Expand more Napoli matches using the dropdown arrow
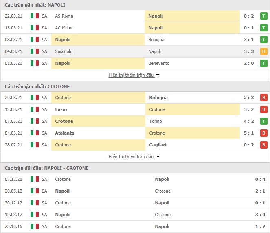The width and height of the screenshot is (270, 233). click(x=158, y=75)
